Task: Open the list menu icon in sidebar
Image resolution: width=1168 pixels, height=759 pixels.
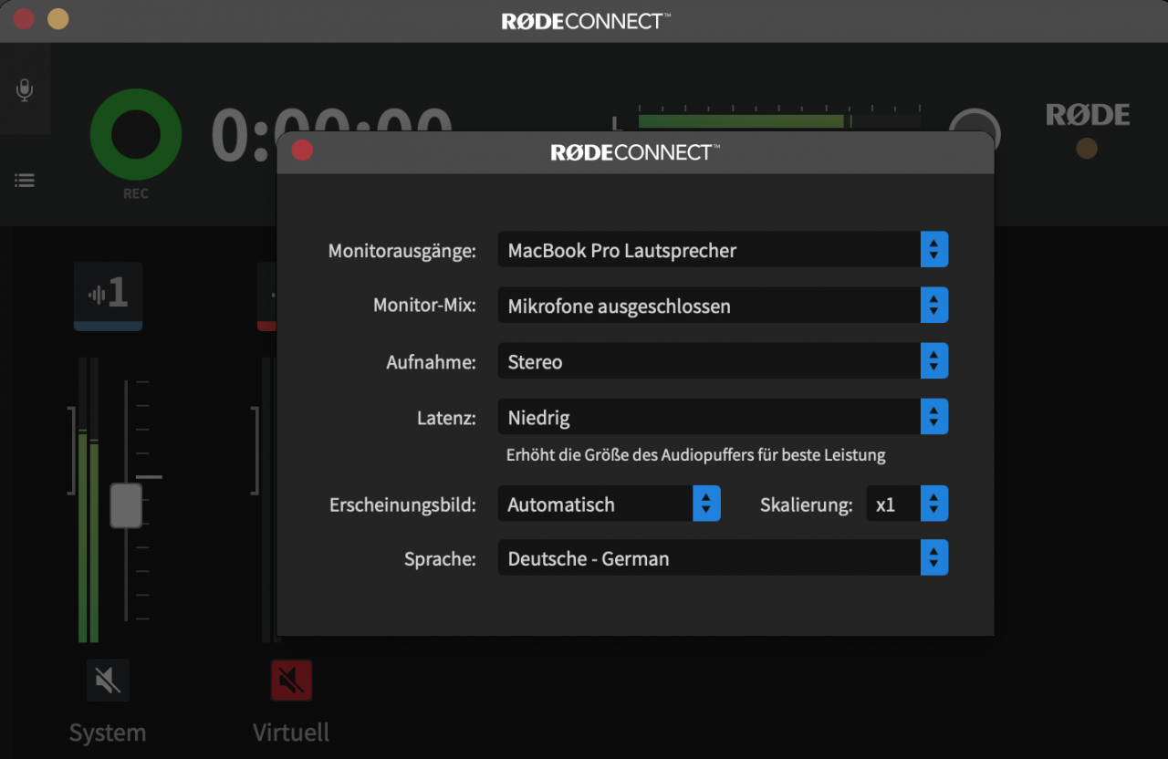Action: [25, 181]
